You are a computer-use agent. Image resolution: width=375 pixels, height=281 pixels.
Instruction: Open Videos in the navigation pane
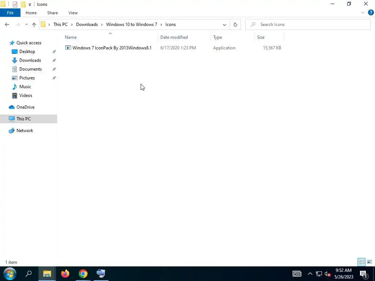click(26, 95)
